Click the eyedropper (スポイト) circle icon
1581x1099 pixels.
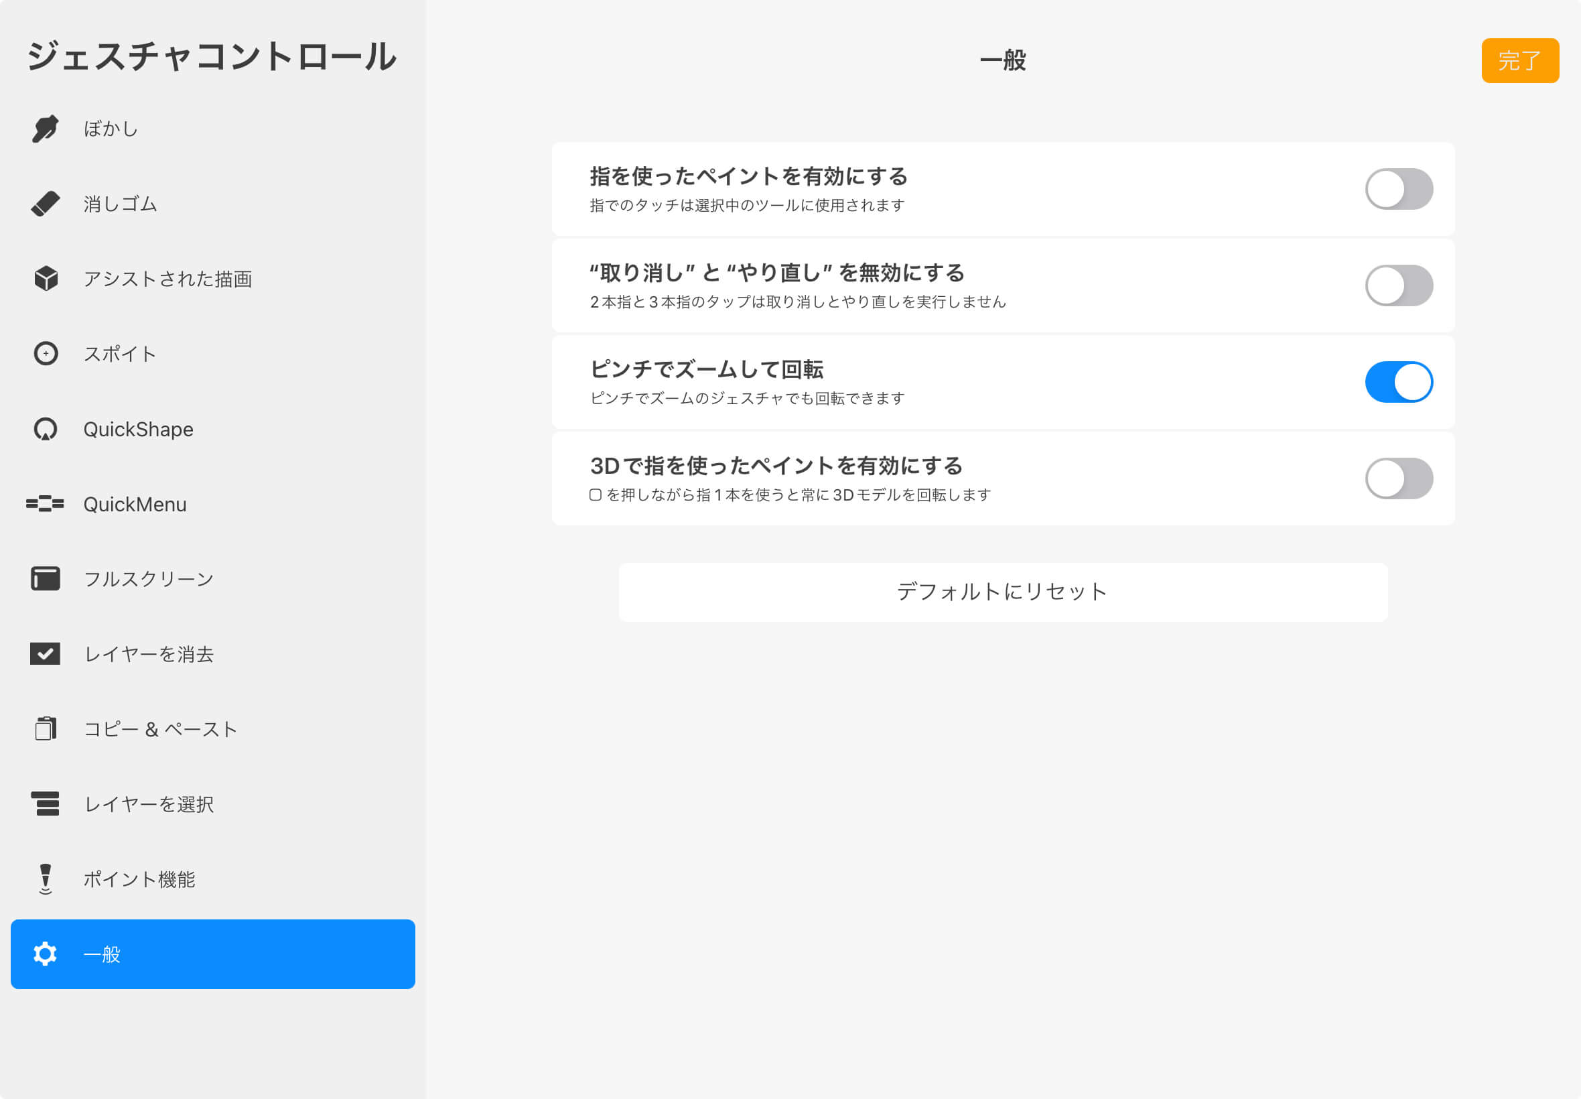click(x=46, y=354)
